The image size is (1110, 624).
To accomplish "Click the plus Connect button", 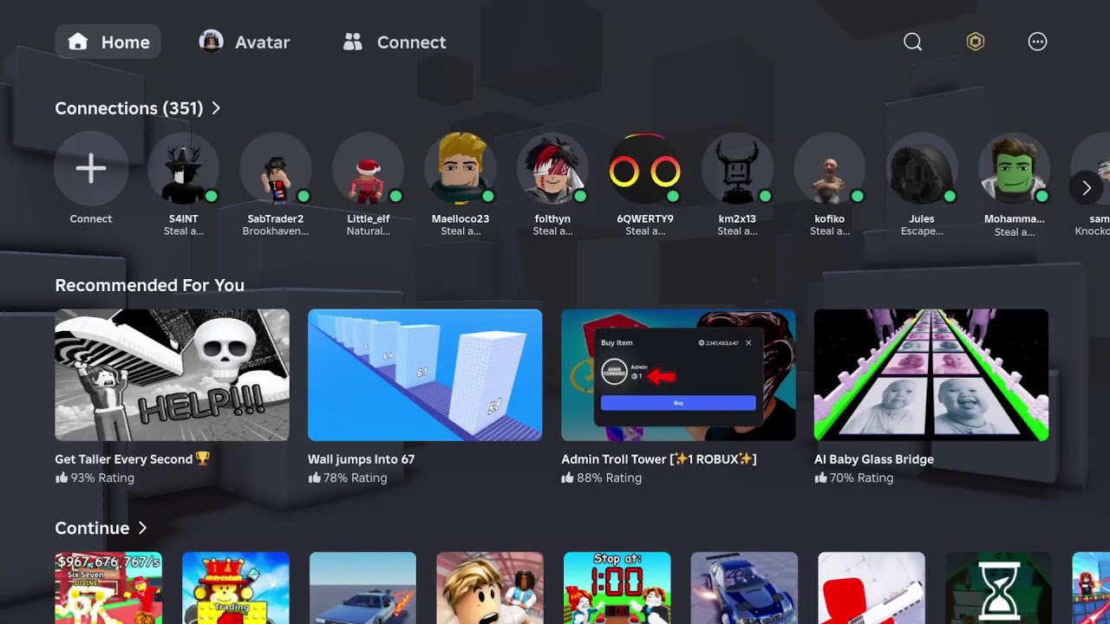I will (91, 169).
